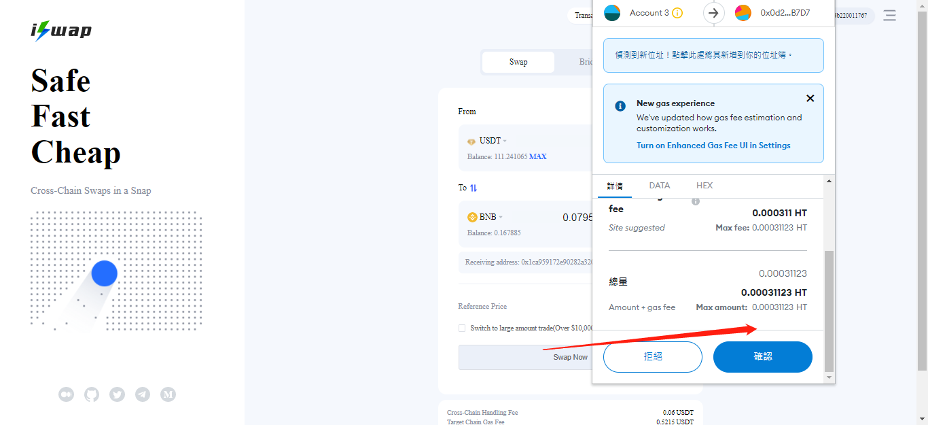The image size is (928, 425).
Task: Open the hamburger menu icon
Action: 889,15
